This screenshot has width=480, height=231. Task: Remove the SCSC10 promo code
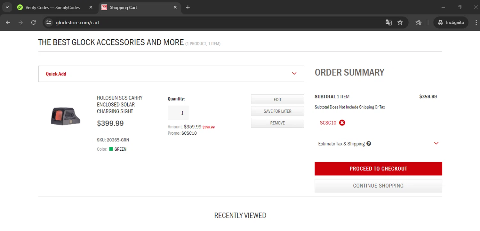pyautogui.click(x=342, y=123)
